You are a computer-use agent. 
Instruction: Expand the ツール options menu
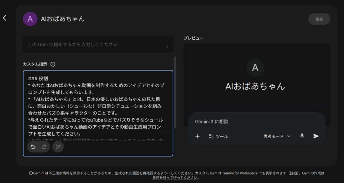pyautogui.click(x=218, y=136)
